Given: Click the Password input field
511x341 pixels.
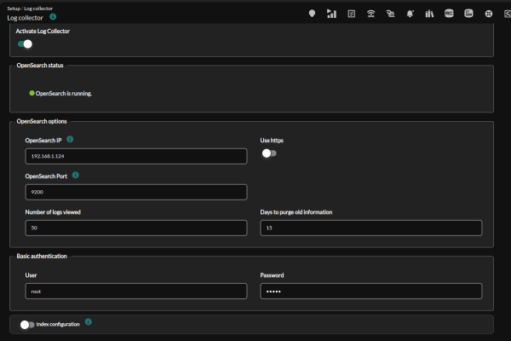Looking at the screenshot, I should click(370, 291).
